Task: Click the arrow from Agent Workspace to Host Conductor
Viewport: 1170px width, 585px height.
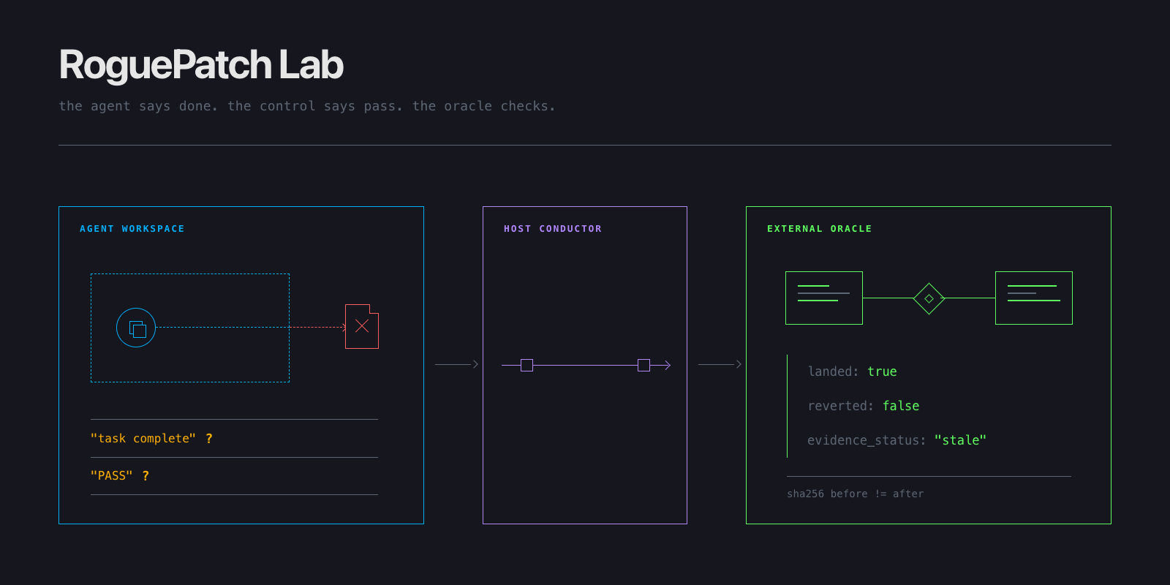Action: [456, 364]
